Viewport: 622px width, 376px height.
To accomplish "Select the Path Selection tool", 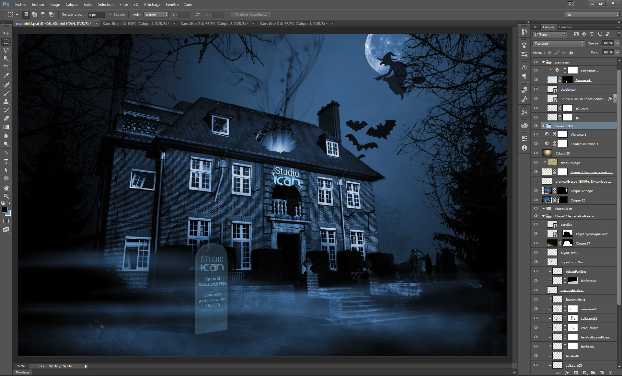I will click(6, 170).
